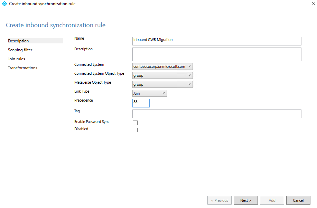The height and width of the screenshot is (208, 317).
Task: Go to the Scoping filter page
Action: tap(20, 50)
